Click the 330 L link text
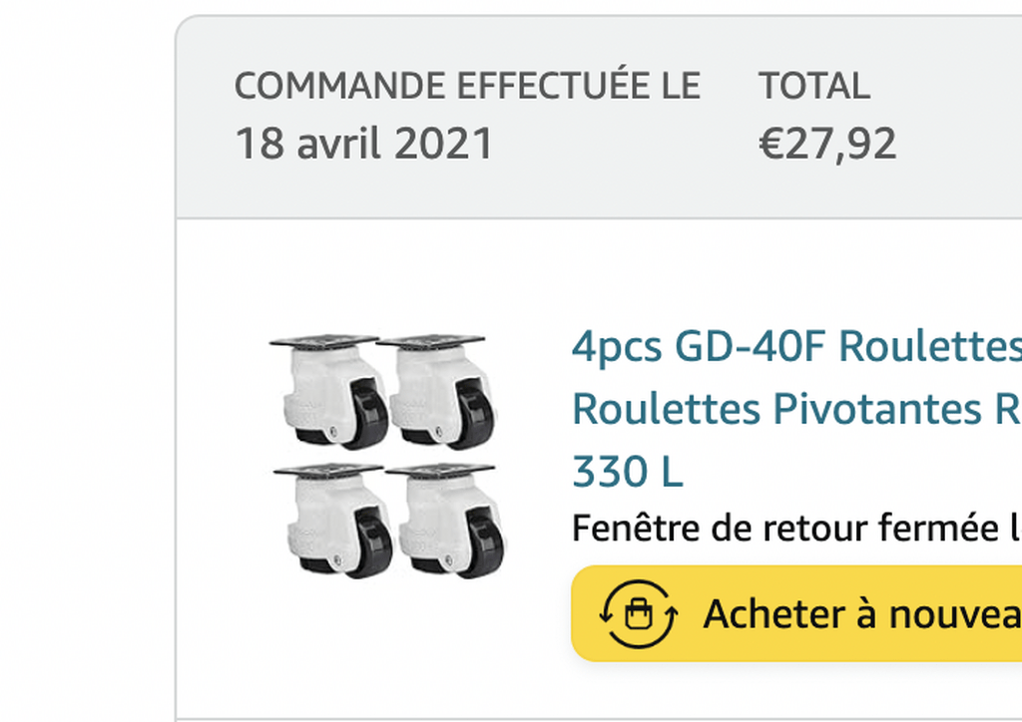Viewport: 1022px width, 722px height. point(628,472)
